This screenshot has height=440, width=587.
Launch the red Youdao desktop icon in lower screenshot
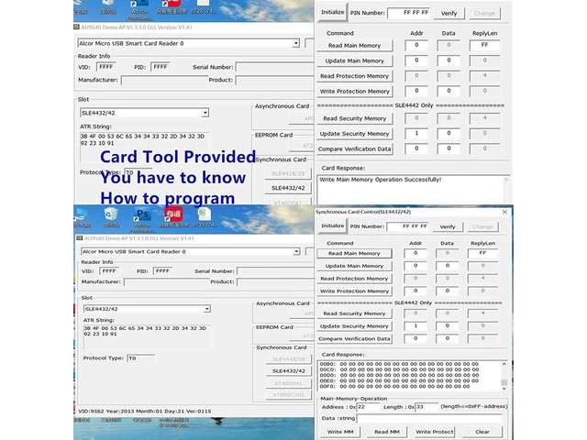point(173,214)
